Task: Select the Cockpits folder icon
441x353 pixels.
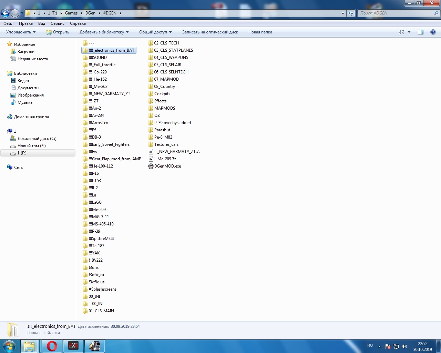Action: pos(151,94)
